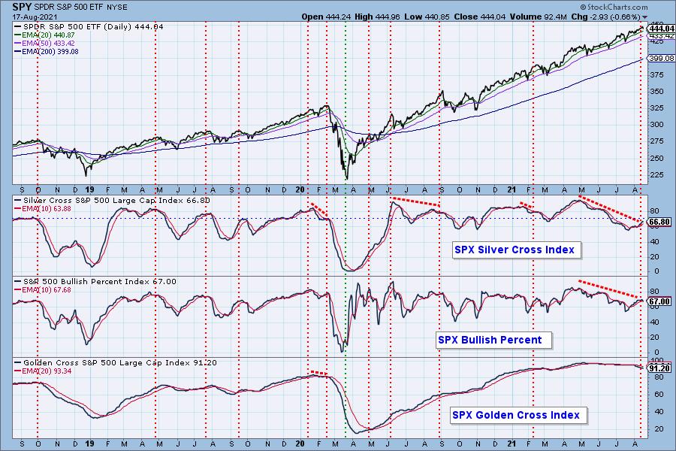Open the StockCharts.com copyright label
Viewport: 676px width, 451px height.
[614, 7]
